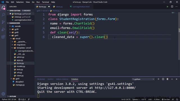
Task: Click the Go Live status bar button
Action: pyautogui.click(x=166, y=99)
